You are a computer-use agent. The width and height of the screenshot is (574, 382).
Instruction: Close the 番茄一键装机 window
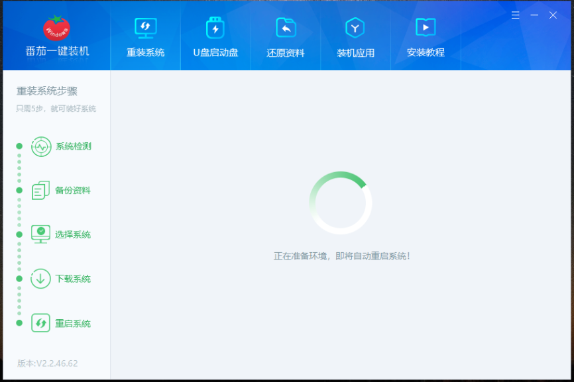(553, 15)
